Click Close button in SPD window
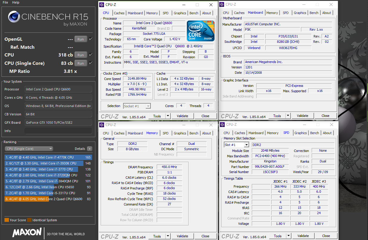This screenshot has width=368, height=240. [326, 236]
